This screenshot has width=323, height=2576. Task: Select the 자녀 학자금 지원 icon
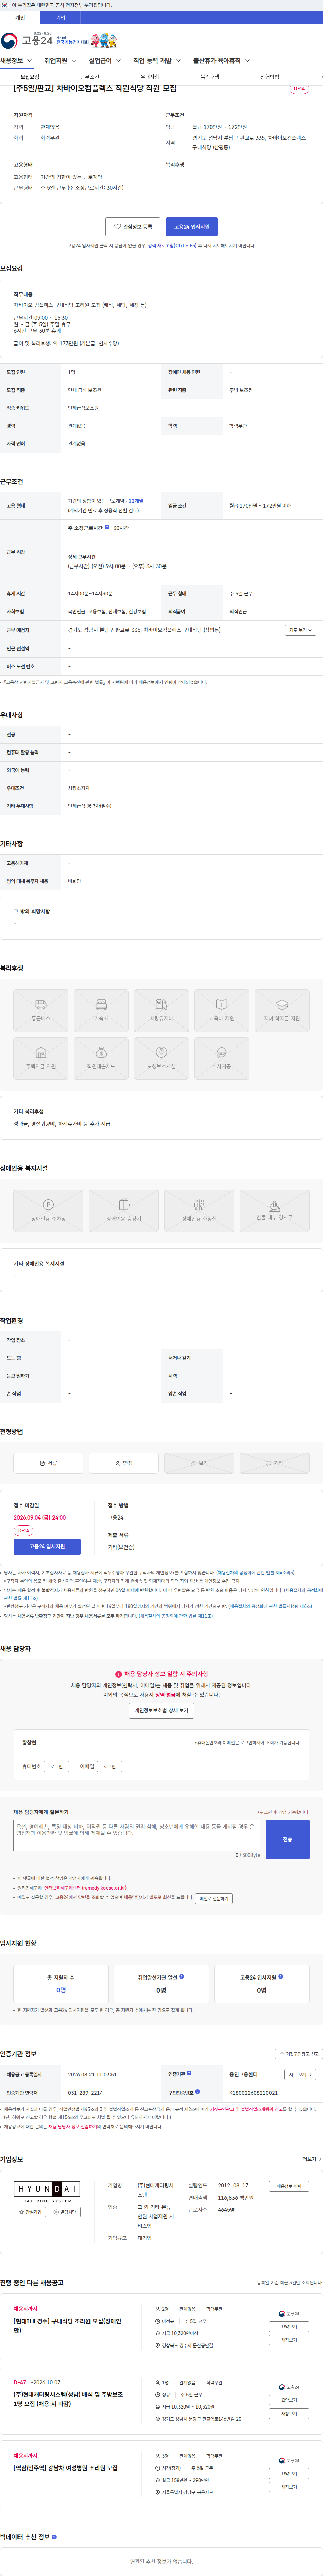click(282, 1010)
